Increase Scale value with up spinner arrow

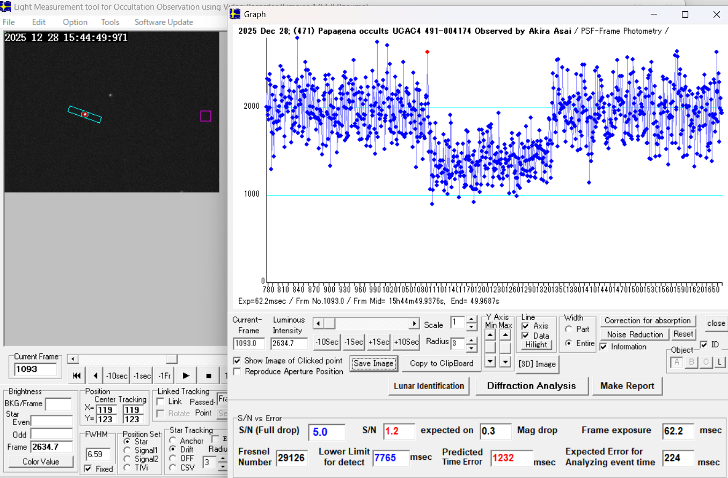click(471, 320)
